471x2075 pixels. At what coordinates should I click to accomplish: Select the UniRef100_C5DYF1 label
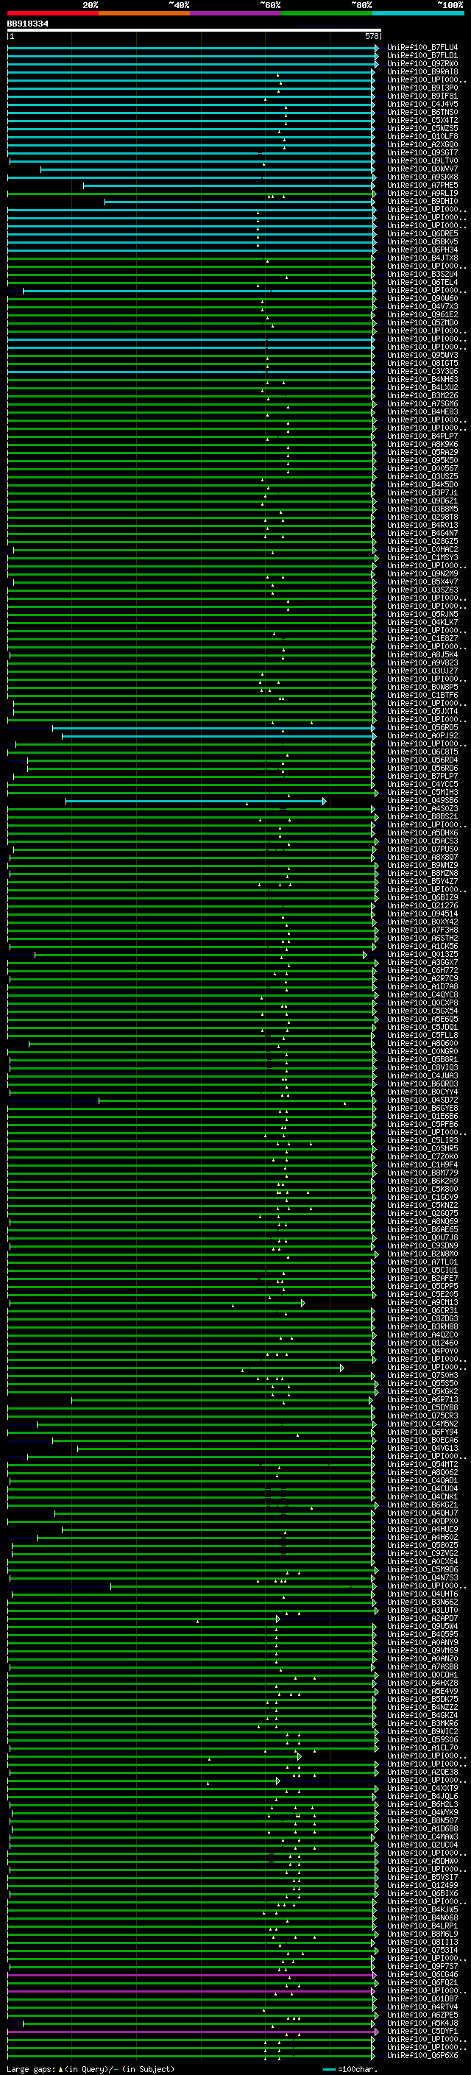pos(422,2032)
